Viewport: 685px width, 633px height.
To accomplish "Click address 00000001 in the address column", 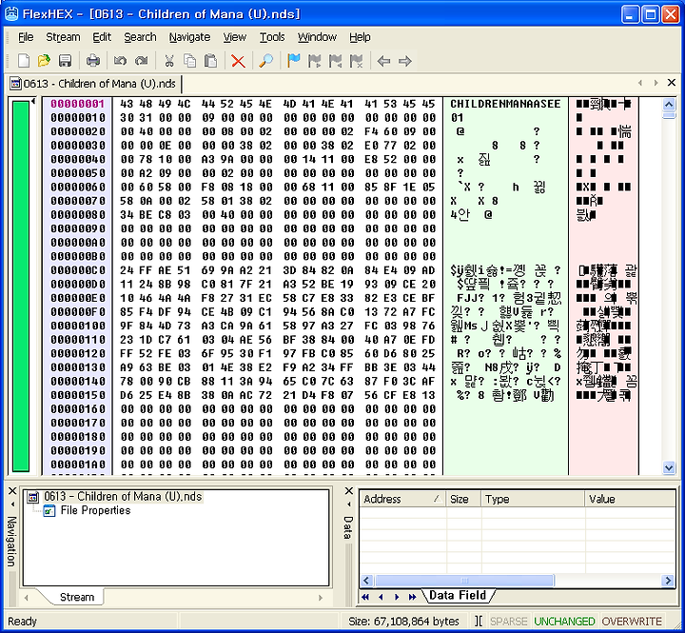I will (78, 104).
